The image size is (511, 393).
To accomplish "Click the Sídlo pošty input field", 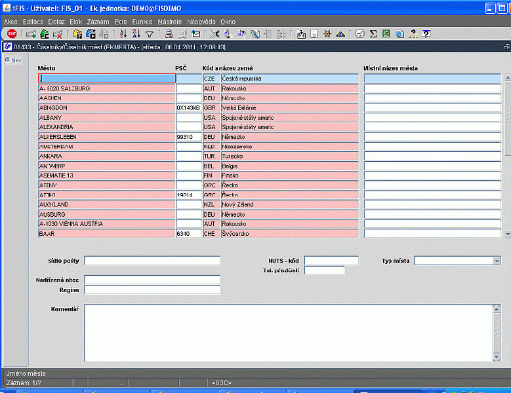I will pyautogui.click(x=152, y=261).
